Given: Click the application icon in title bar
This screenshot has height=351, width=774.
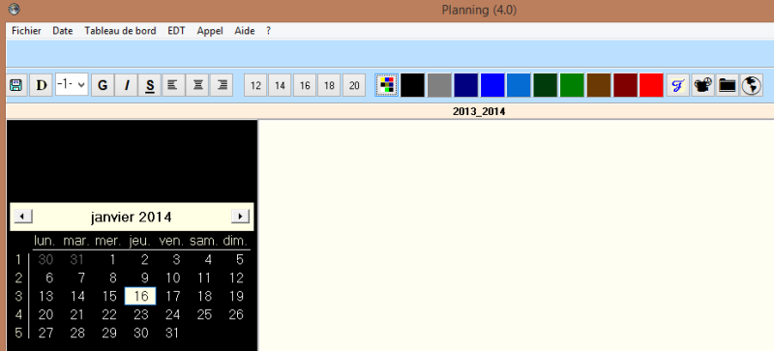Looking at the screenshot, I should [x=15, y=9].
